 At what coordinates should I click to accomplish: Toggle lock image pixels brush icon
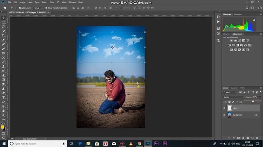coord(233,102)
